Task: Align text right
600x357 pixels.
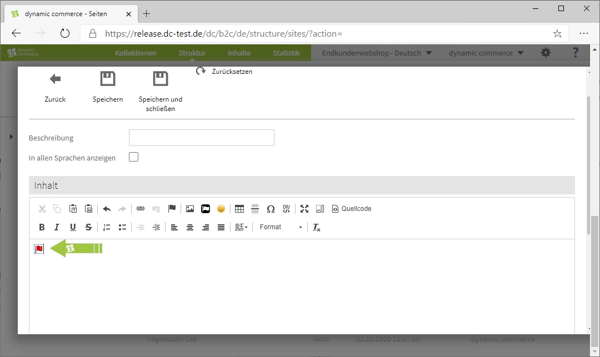Action: pos(206,227)
